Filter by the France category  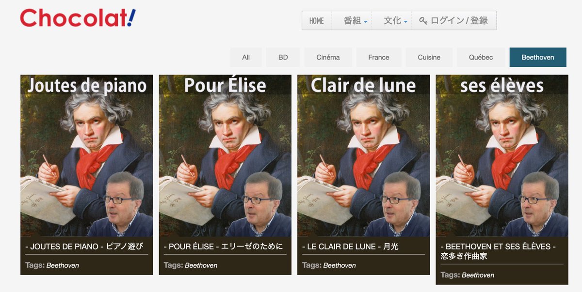(x=379, y=57)
